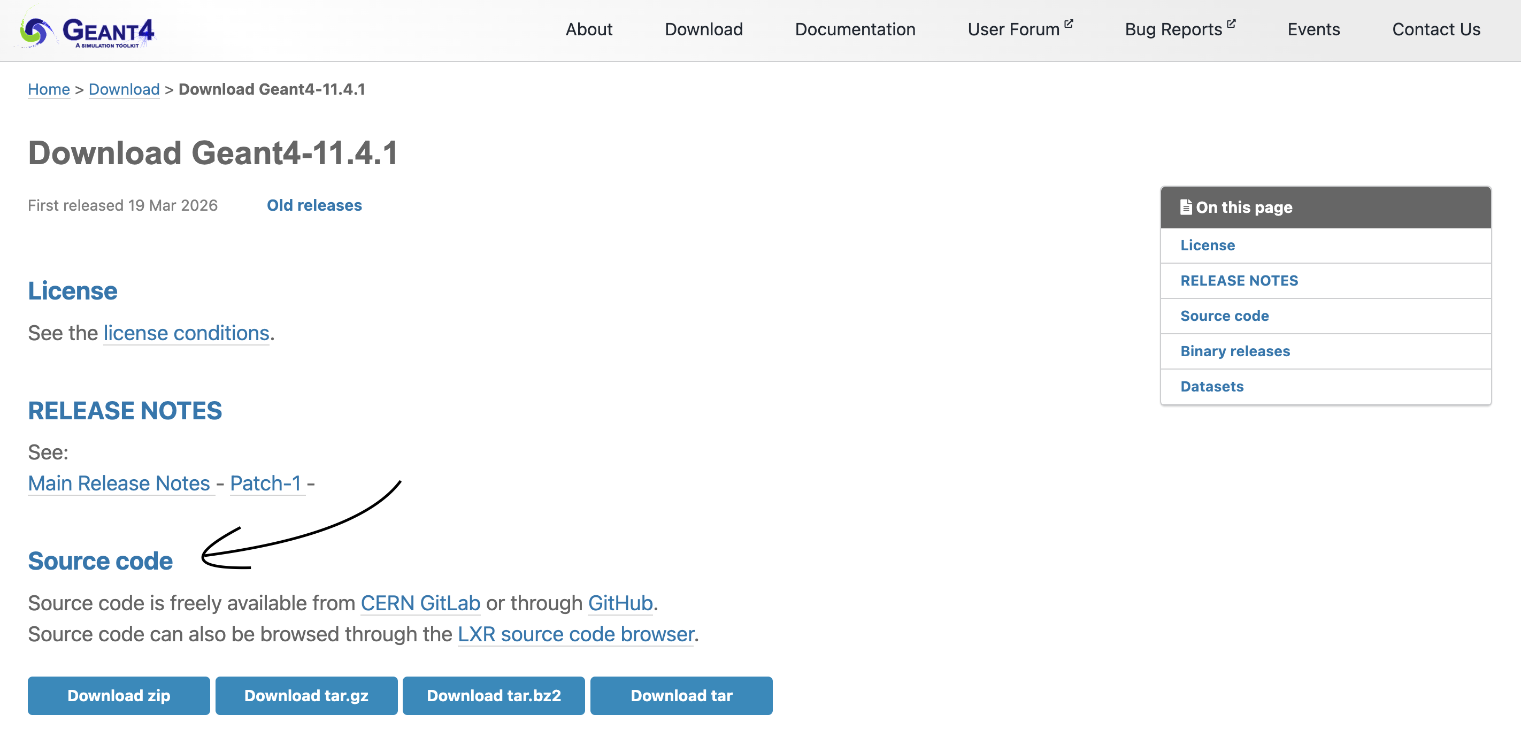The image size is (1521, 737).
Task: Click the User Forum external link icon
Action: pyautogui.click(x=1068, y=24)
